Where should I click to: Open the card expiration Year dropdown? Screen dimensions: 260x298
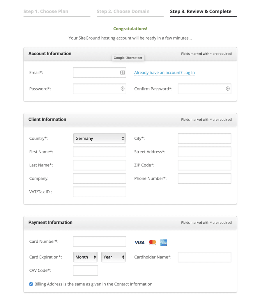[x=114, y=257]
